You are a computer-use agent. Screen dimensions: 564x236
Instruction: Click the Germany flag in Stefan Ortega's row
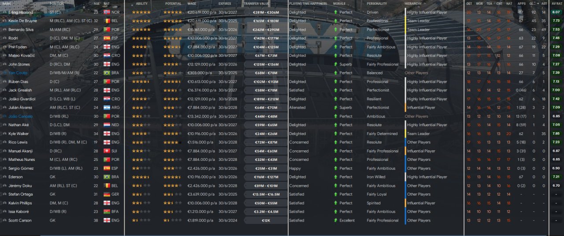107,194
